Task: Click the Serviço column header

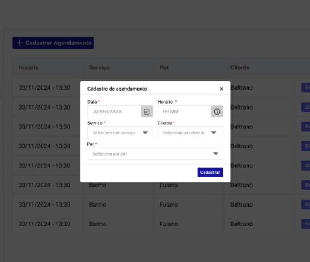Action: (x=99, y=67)
